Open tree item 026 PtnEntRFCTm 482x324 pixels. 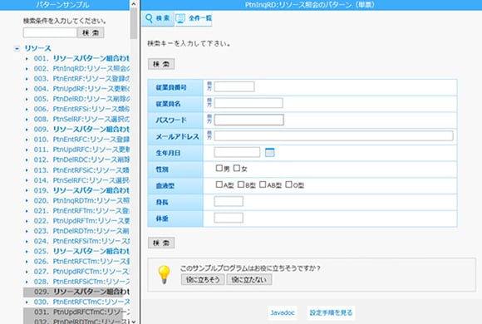pyautogui.click(x=81, y=262)
